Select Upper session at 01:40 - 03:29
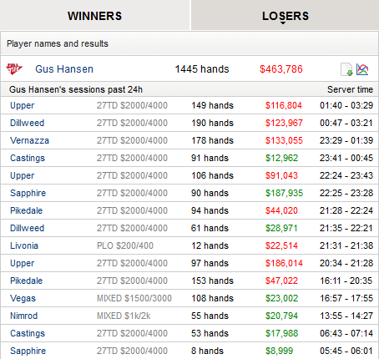 (23, 105)
